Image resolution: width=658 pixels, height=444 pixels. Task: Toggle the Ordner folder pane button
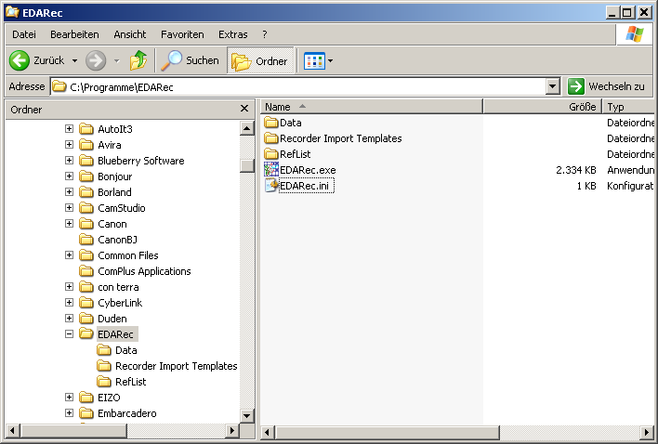[260, 61]
